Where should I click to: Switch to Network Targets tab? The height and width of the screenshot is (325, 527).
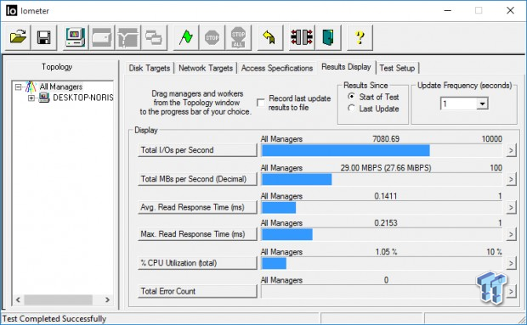(206, 68)
